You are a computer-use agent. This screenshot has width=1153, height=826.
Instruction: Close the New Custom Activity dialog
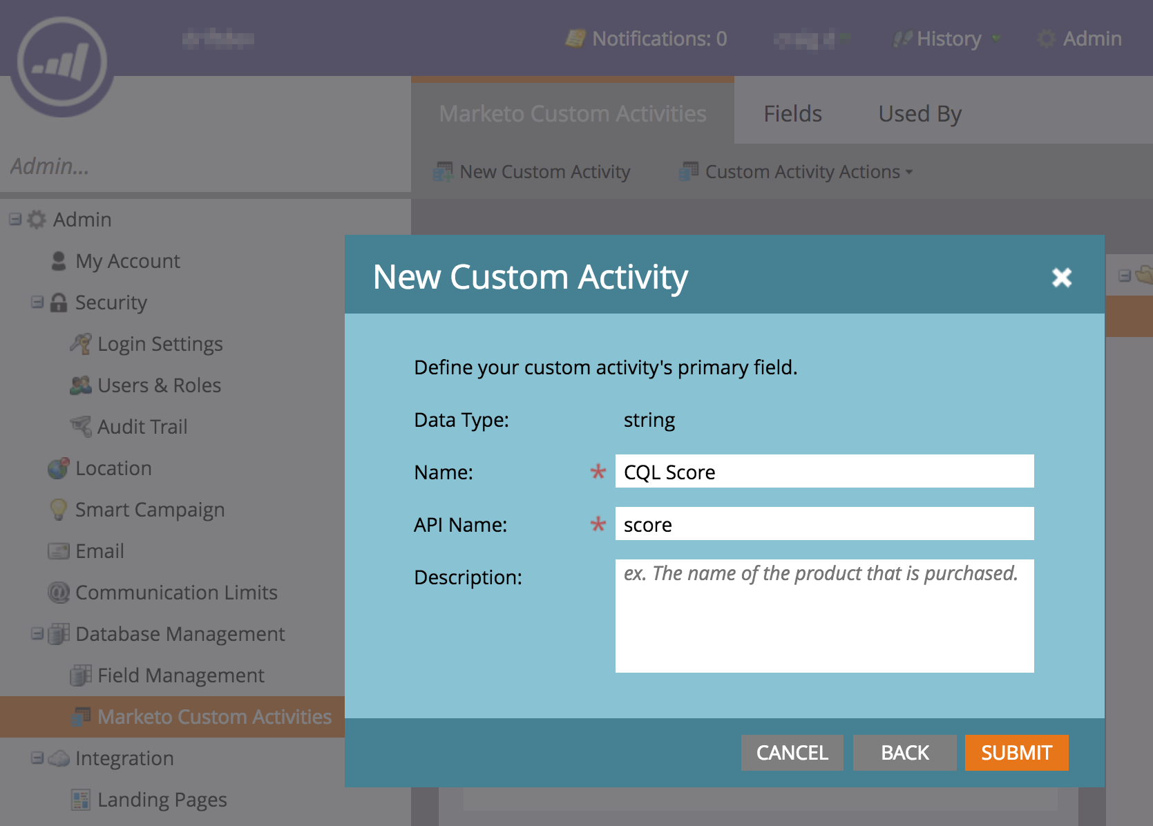coord(1062,278)
